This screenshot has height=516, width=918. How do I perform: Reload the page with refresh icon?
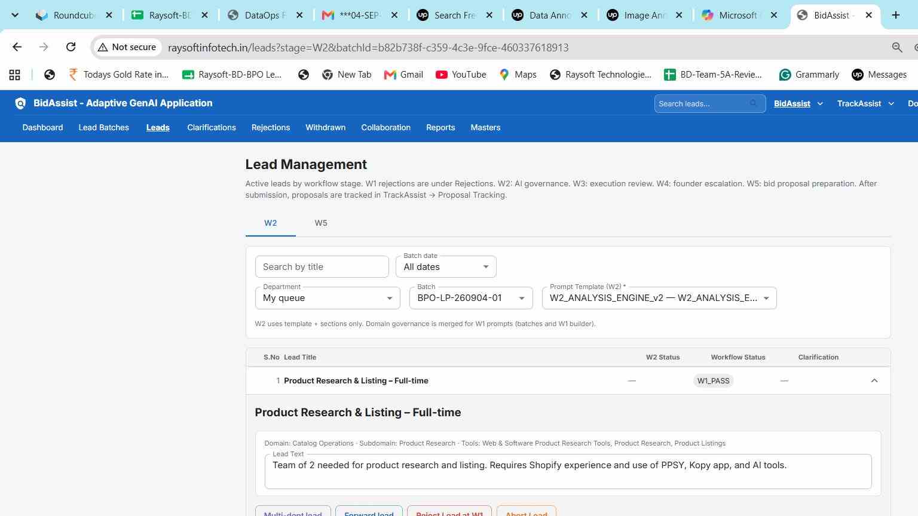(71, 47)
